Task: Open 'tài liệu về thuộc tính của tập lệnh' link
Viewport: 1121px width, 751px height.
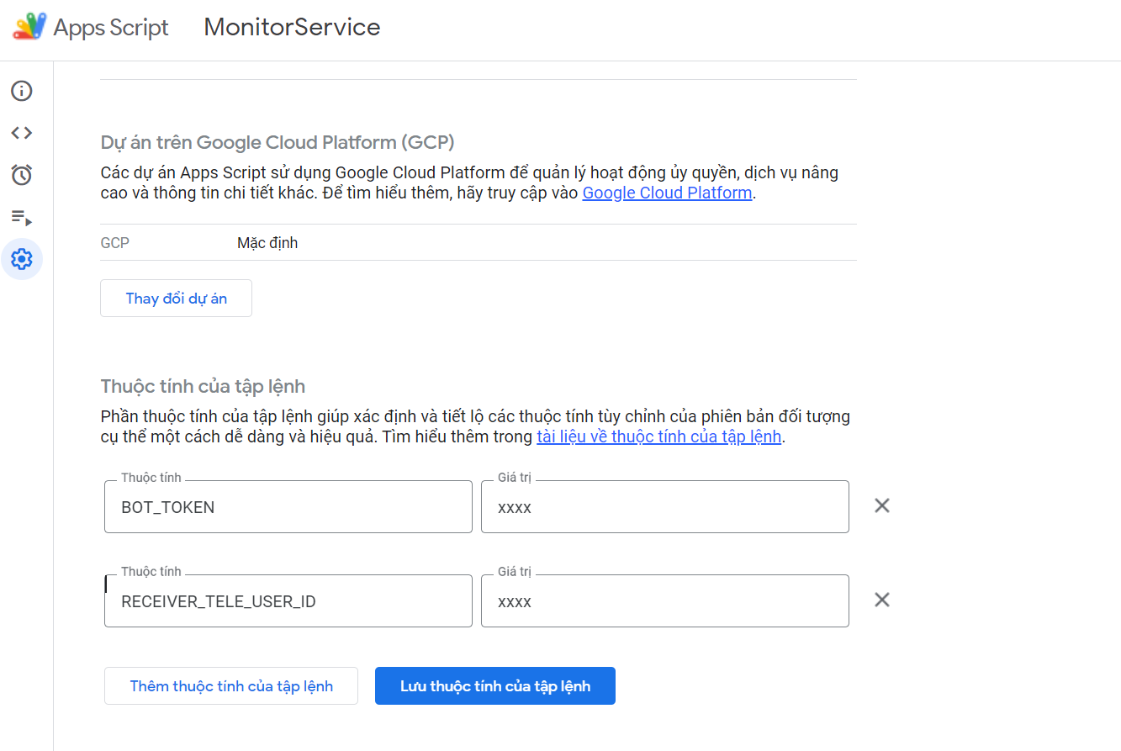Action: [x=658, y=436]
